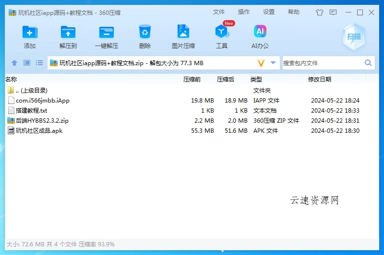384x255 pixels.
Task: Click the 19.8 MB size cell
Action: pyautogui.click(x=202, y=101)
